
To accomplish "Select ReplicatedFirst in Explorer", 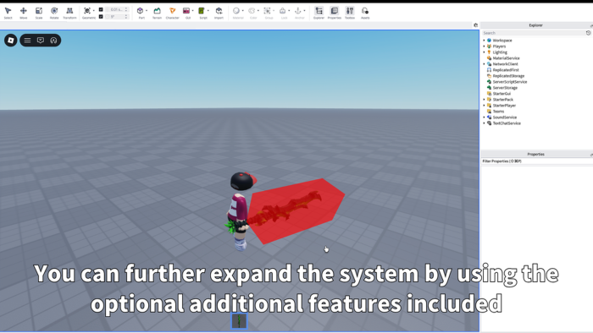I will (x=506, y=70).
